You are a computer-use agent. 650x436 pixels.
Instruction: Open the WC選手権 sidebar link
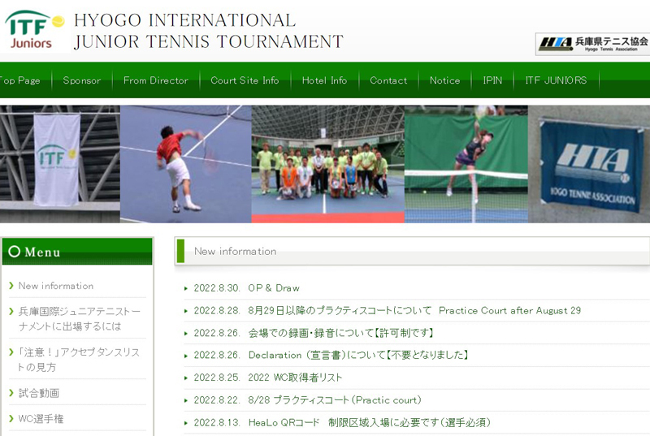(x=41, y=419)
